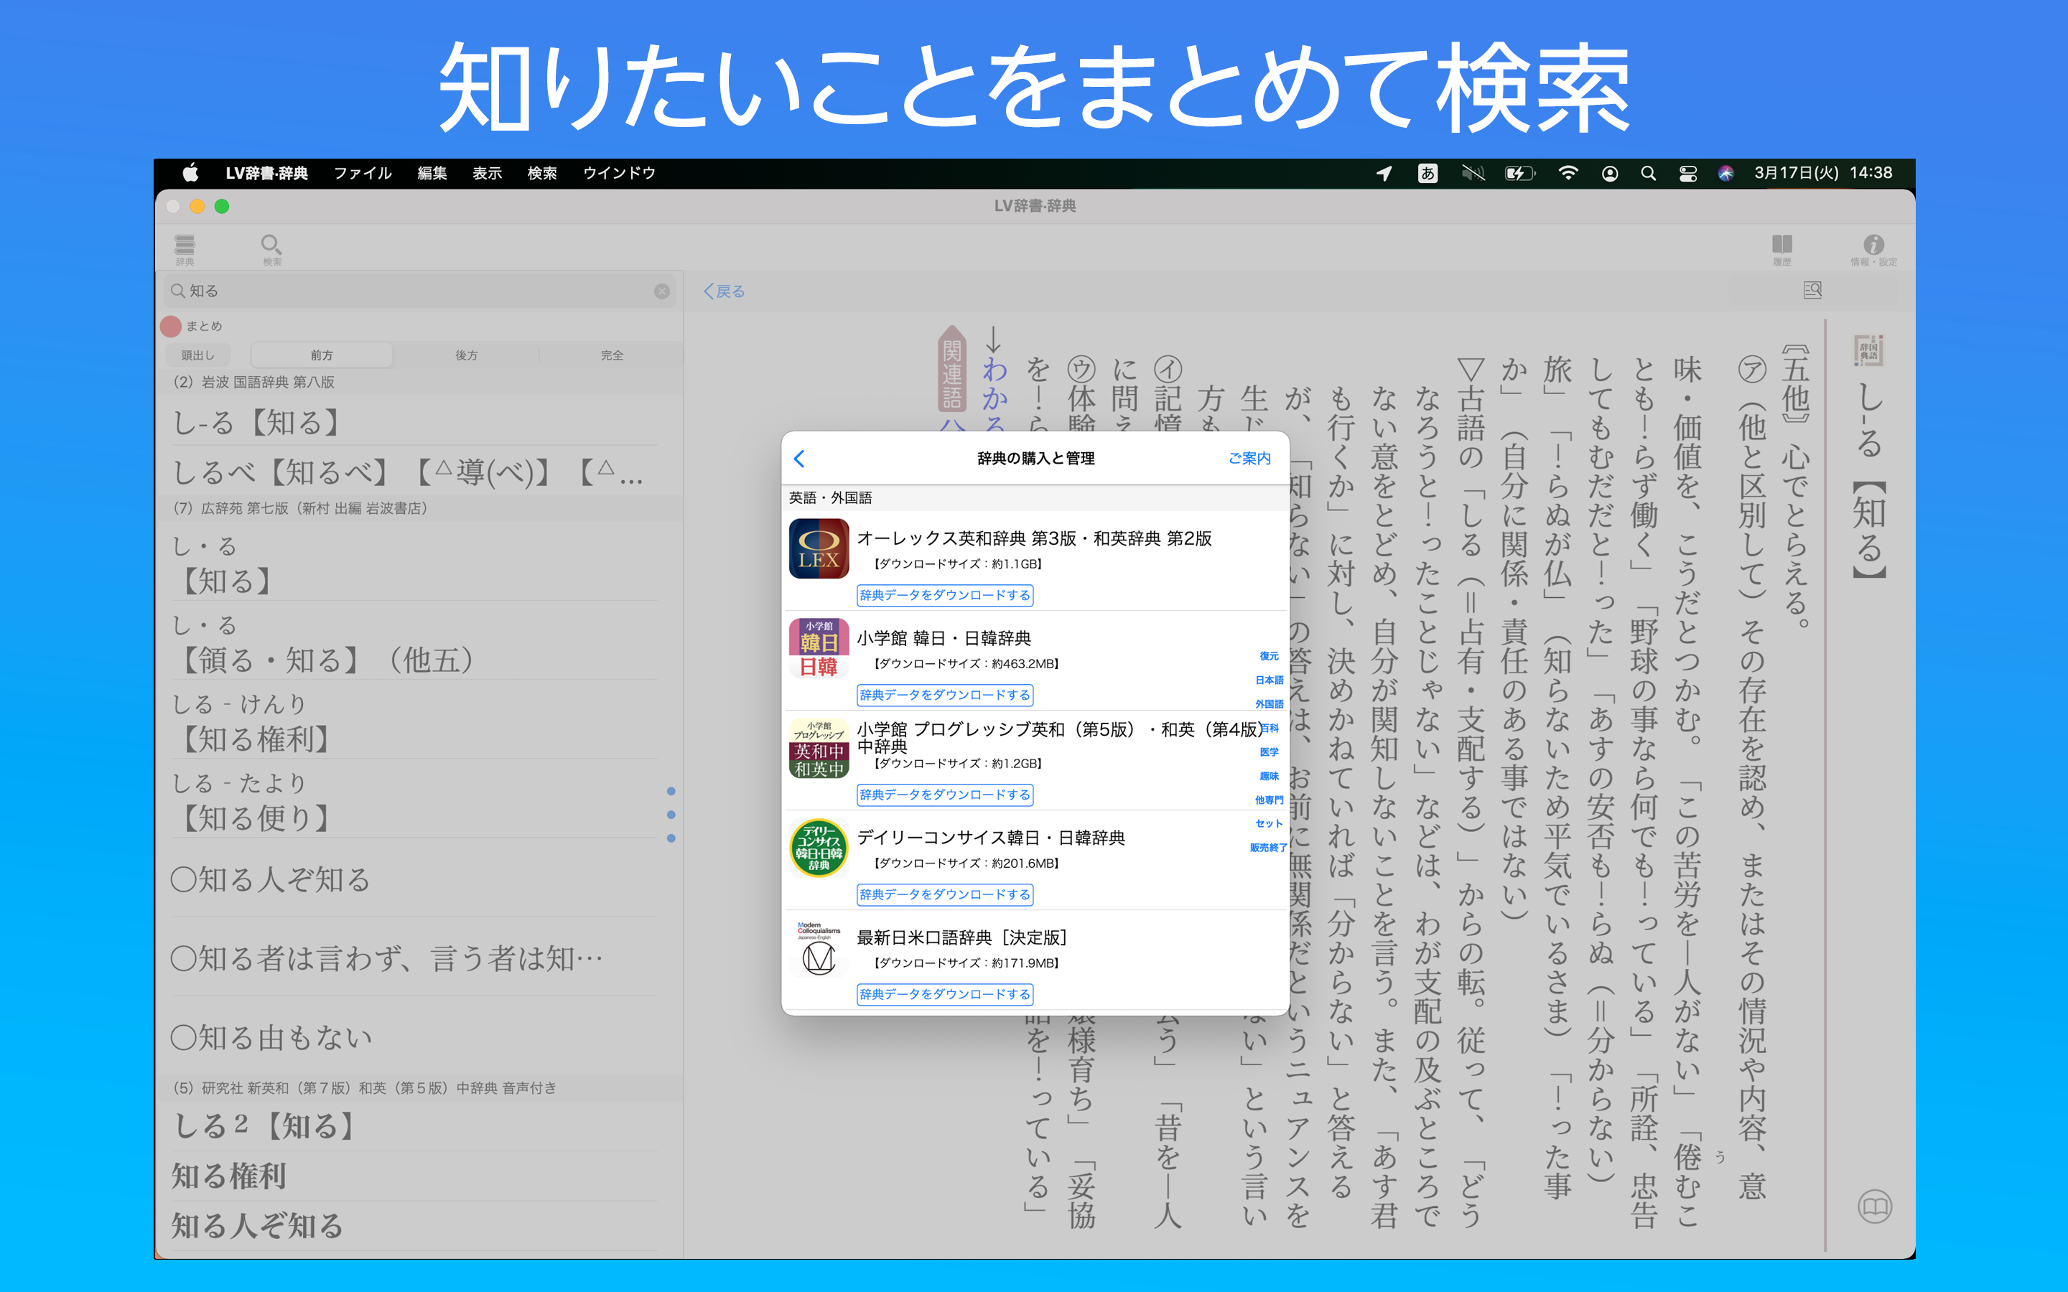Image resolution: width=2068 pixels, height=1292 pixels.
Task: Jump to 医学 section in the index
Action: tap(1269, 752)
